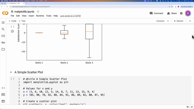Open the View menu in Colab

(x=24, y=16)
